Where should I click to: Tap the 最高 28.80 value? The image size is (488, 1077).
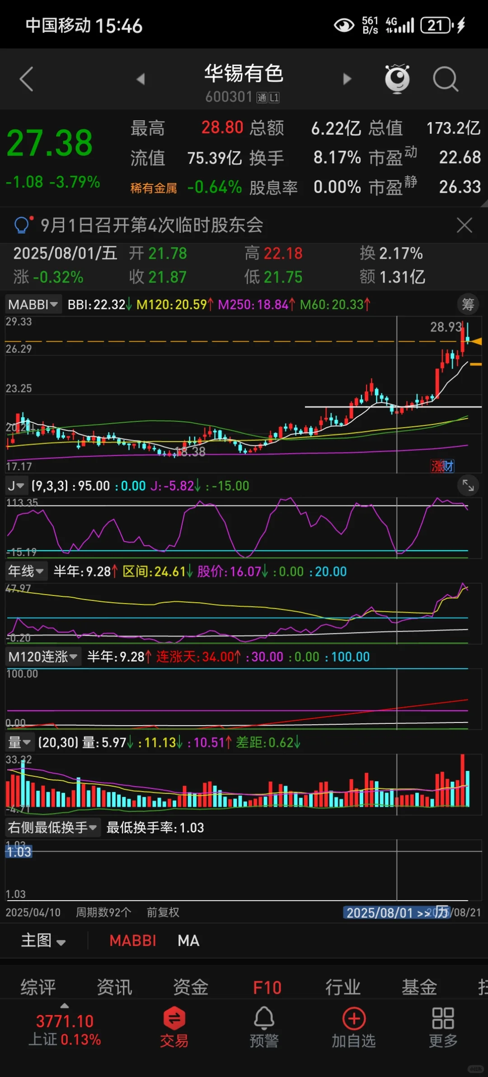point(222,128)
